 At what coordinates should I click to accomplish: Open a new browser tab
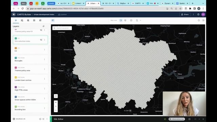(193, 3)
